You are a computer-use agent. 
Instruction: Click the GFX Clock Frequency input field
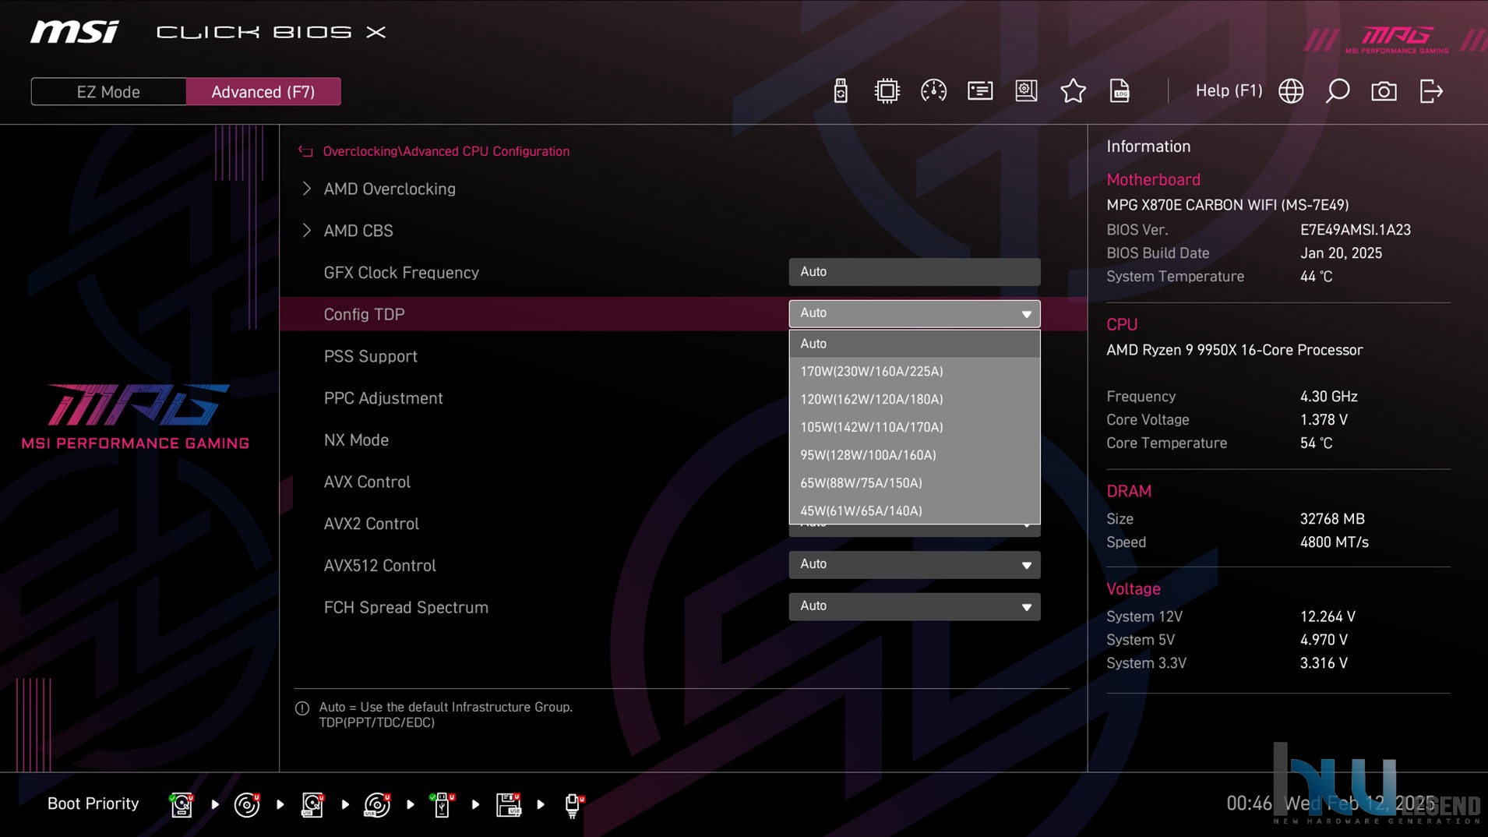[915, 272]
